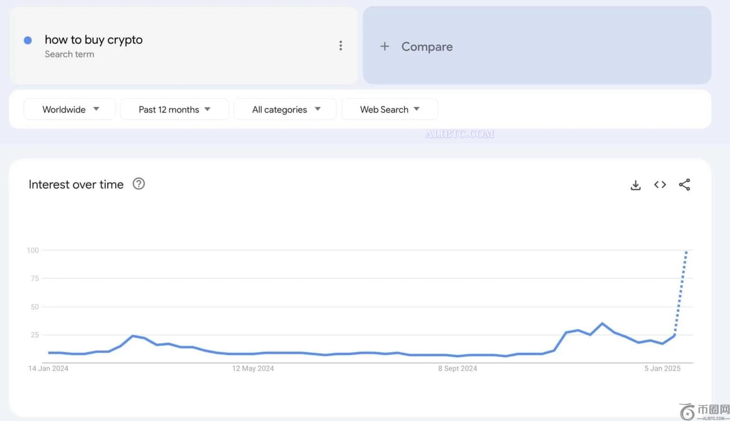Edit the 'how to buy crypto' term

[94, 39]
